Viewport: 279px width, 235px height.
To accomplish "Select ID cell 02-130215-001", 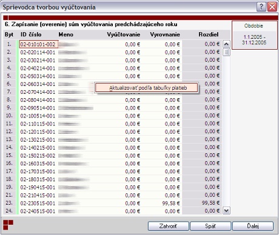I will [x=38, y=140].
